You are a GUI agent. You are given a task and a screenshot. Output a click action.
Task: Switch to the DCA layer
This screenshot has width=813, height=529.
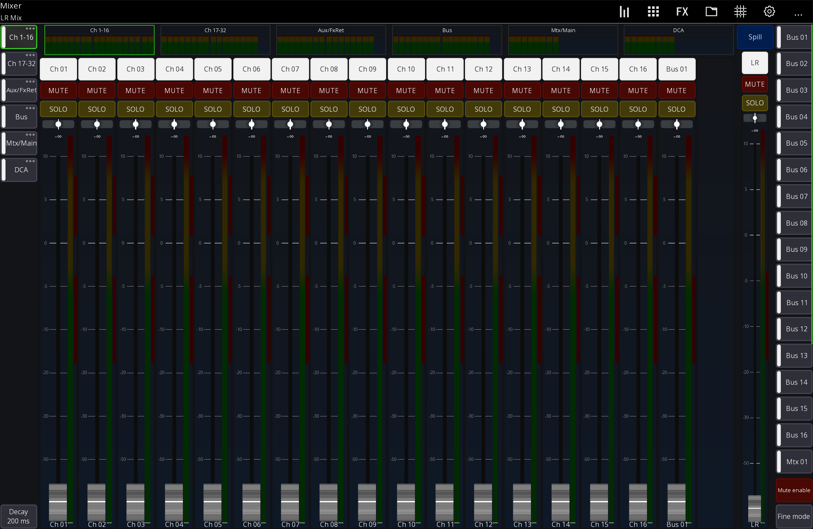(19, 170)
